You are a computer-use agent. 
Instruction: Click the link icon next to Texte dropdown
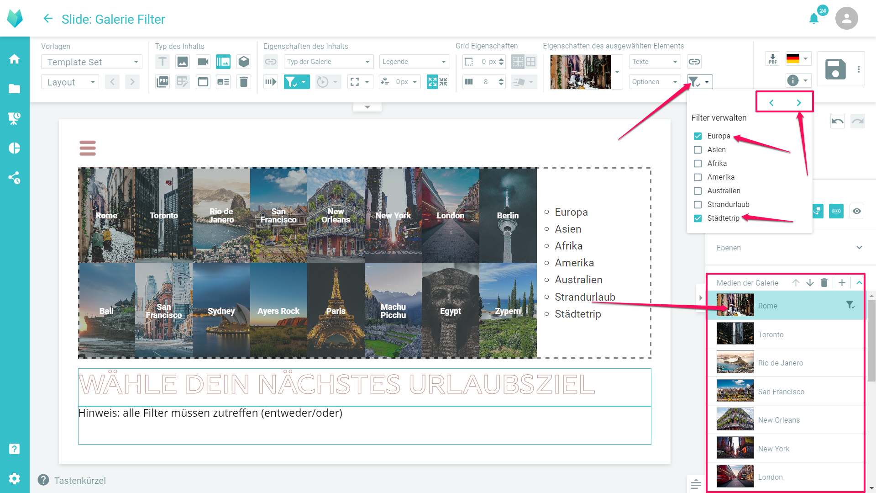694,62
